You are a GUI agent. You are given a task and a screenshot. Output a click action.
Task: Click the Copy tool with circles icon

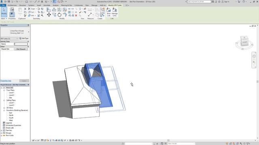[54, 15]
